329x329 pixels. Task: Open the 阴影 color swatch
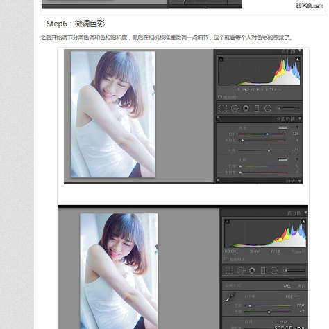[x=282, y=159]
